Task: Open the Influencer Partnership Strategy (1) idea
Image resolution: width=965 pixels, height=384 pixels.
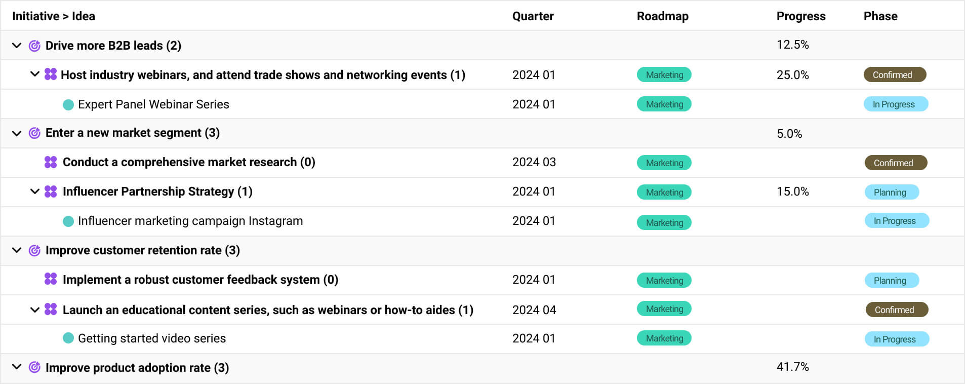Action: (157, 191)
